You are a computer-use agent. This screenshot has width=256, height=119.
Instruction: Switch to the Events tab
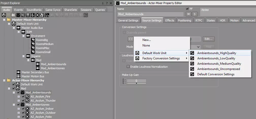coord(18,10)
